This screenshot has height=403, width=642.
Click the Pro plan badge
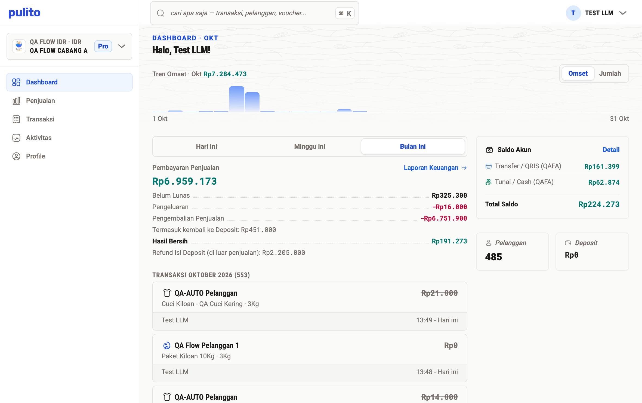point(103,46)
